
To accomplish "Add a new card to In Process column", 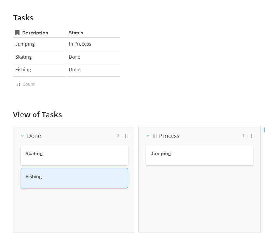I will point(251,136).
